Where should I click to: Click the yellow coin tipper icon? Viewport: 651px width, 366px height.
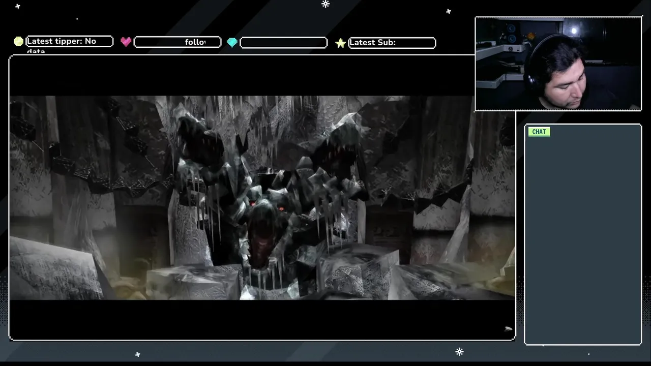(19, 41)
